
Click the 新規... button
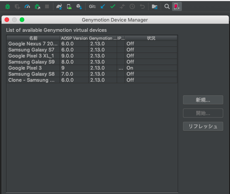tap(203, 100)
